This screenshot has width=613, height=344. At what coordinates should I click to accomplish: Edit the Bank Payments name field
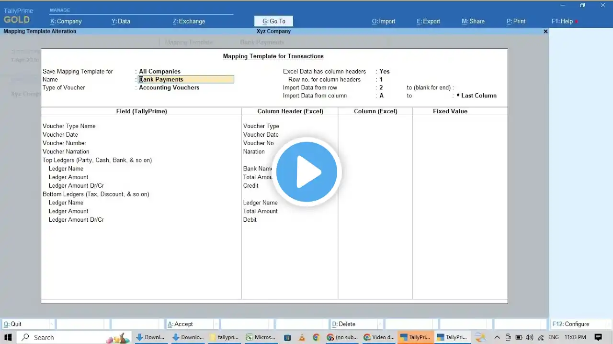point(186,80)
